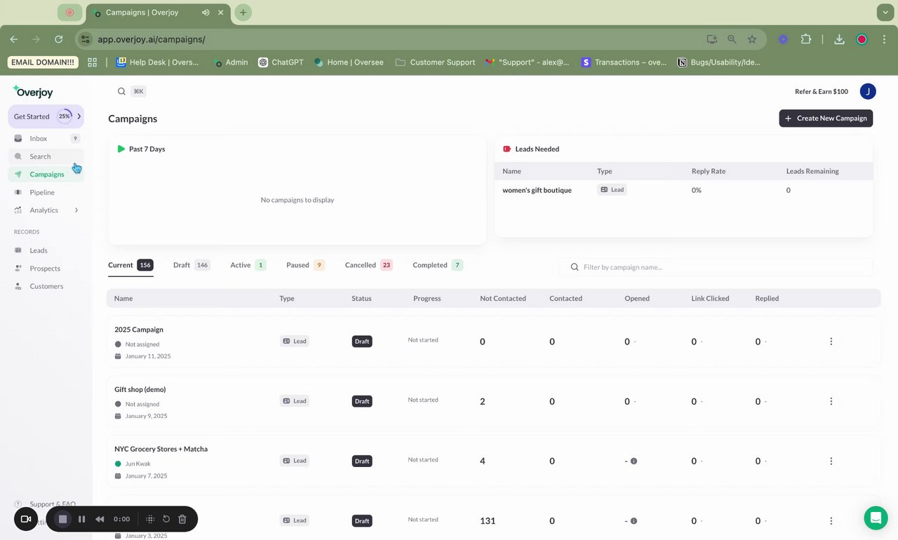Open the user avatar J menu
Screen dimensions: 898x540
868,91
